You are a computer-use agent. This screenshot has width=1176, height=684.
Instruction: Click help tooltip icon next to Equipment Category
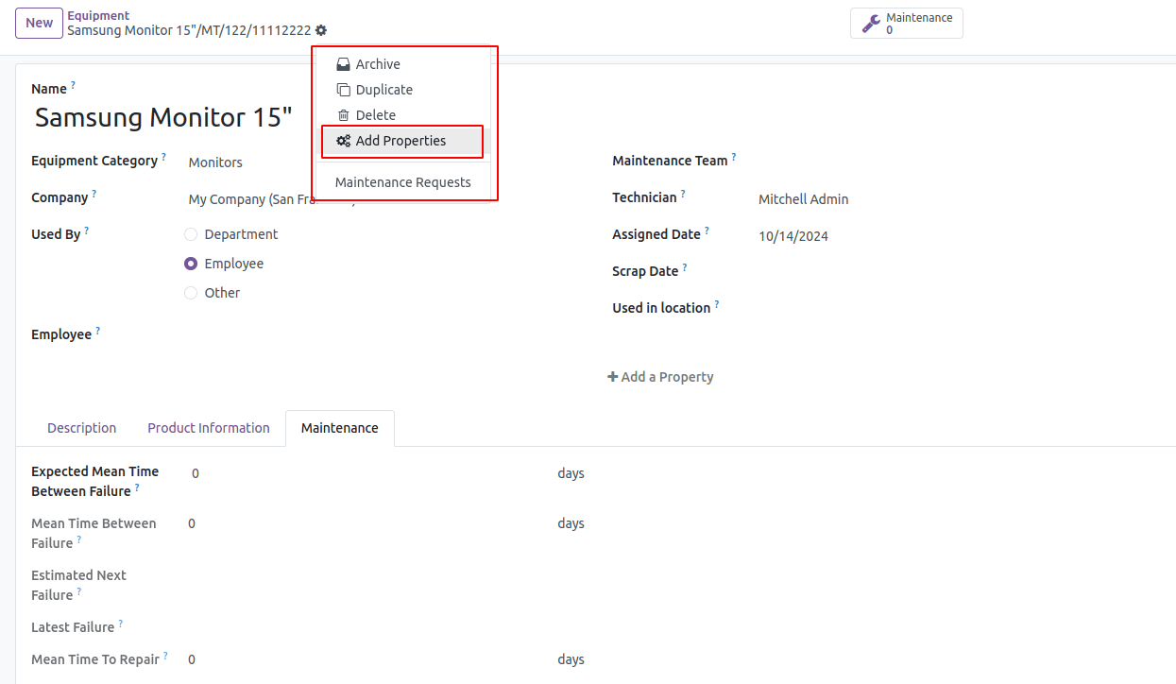pyautogui.click(x=163, y=158)
